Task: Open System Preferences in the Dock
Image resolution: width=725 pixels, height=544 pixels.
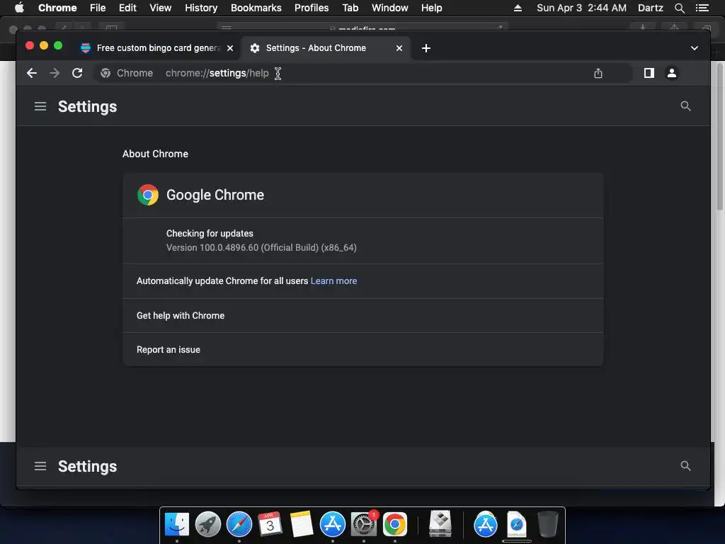Action: point(364,525)
